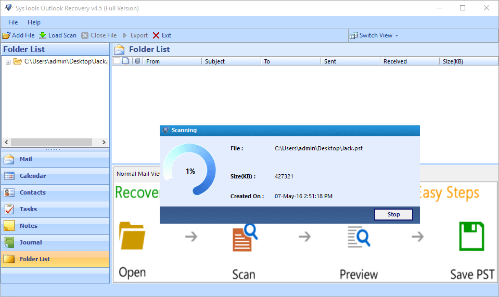This screenshot has width=499, height=297.
Task: Click the Close File toolbar item
Action: click(99, 35)
